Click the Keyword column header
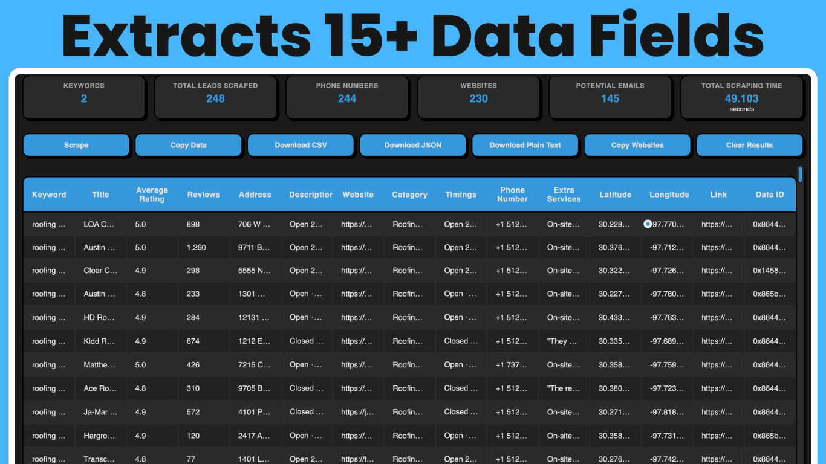 tap(48, 194)
